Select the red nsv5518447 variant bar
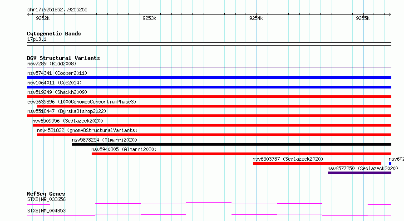The width and height of the screenshot is (404, 221). pyautogui.click(x=209, y=116)
